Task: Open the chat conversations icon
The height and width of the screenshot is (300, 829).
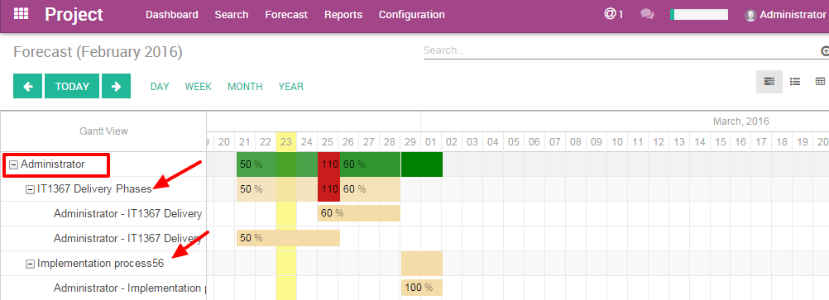Action: (647, 14)
